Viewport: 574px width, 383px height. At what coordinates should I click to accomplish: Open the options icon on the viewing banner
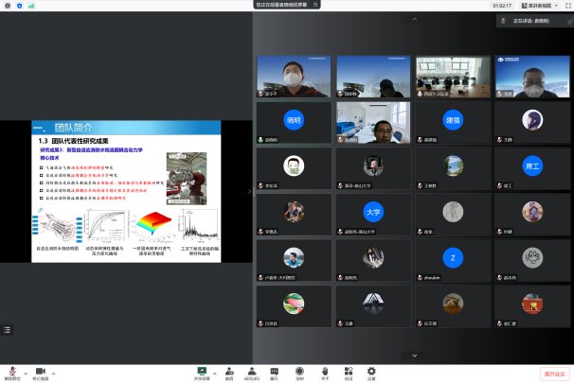click(315, 5)
